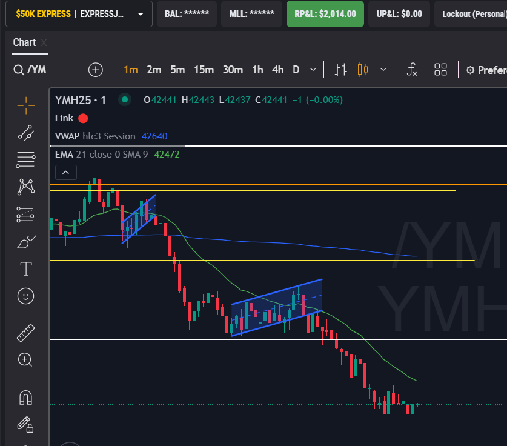The width and height of the screenshot is (507, 446).
Task: Click the UP&L $0.00 button
Action: point(399,14)
